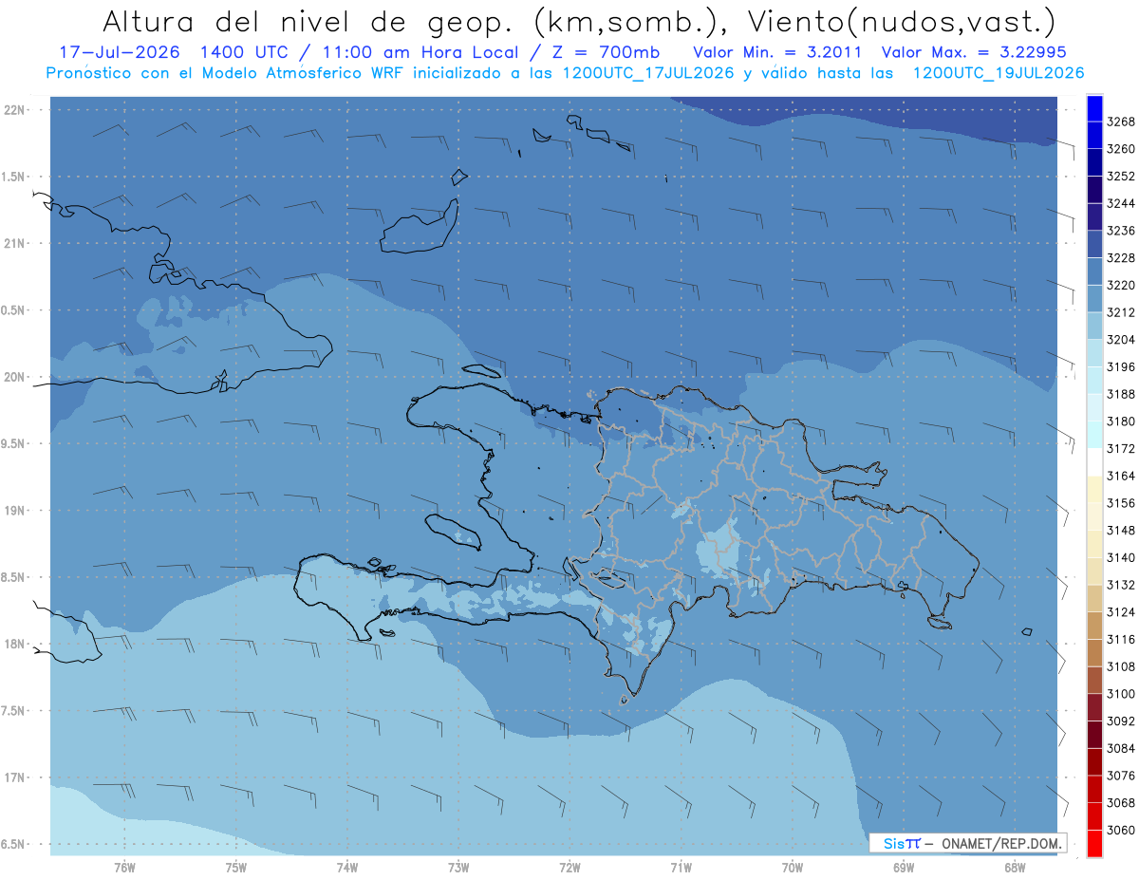The width and height of the screenshot is (1139, 880).
Task: Click the color bar swatch between 3068 and 3060
Action: pos(1094,816)
